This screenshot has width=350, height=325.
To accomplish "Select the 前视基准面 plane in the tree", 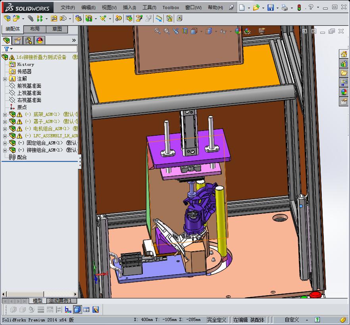I will point(29,86).
